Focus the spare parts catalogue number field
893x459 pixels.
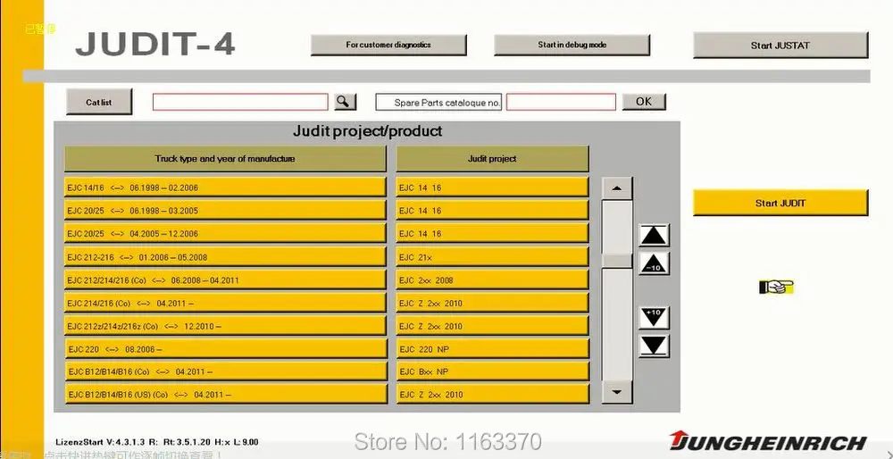[x=561, y=102]
